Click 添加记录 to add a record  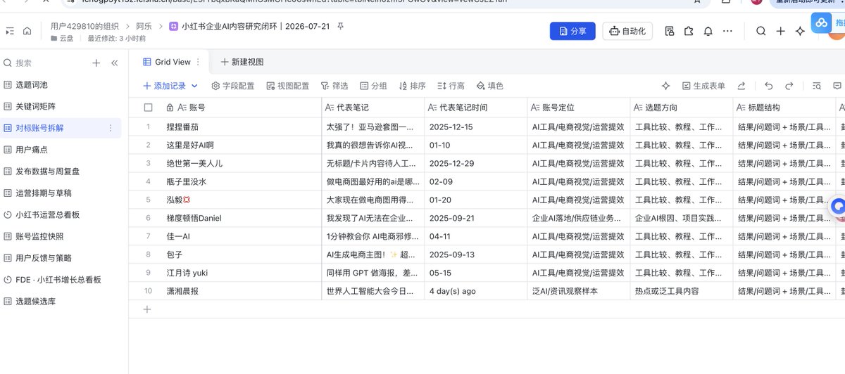click(165, 86)
